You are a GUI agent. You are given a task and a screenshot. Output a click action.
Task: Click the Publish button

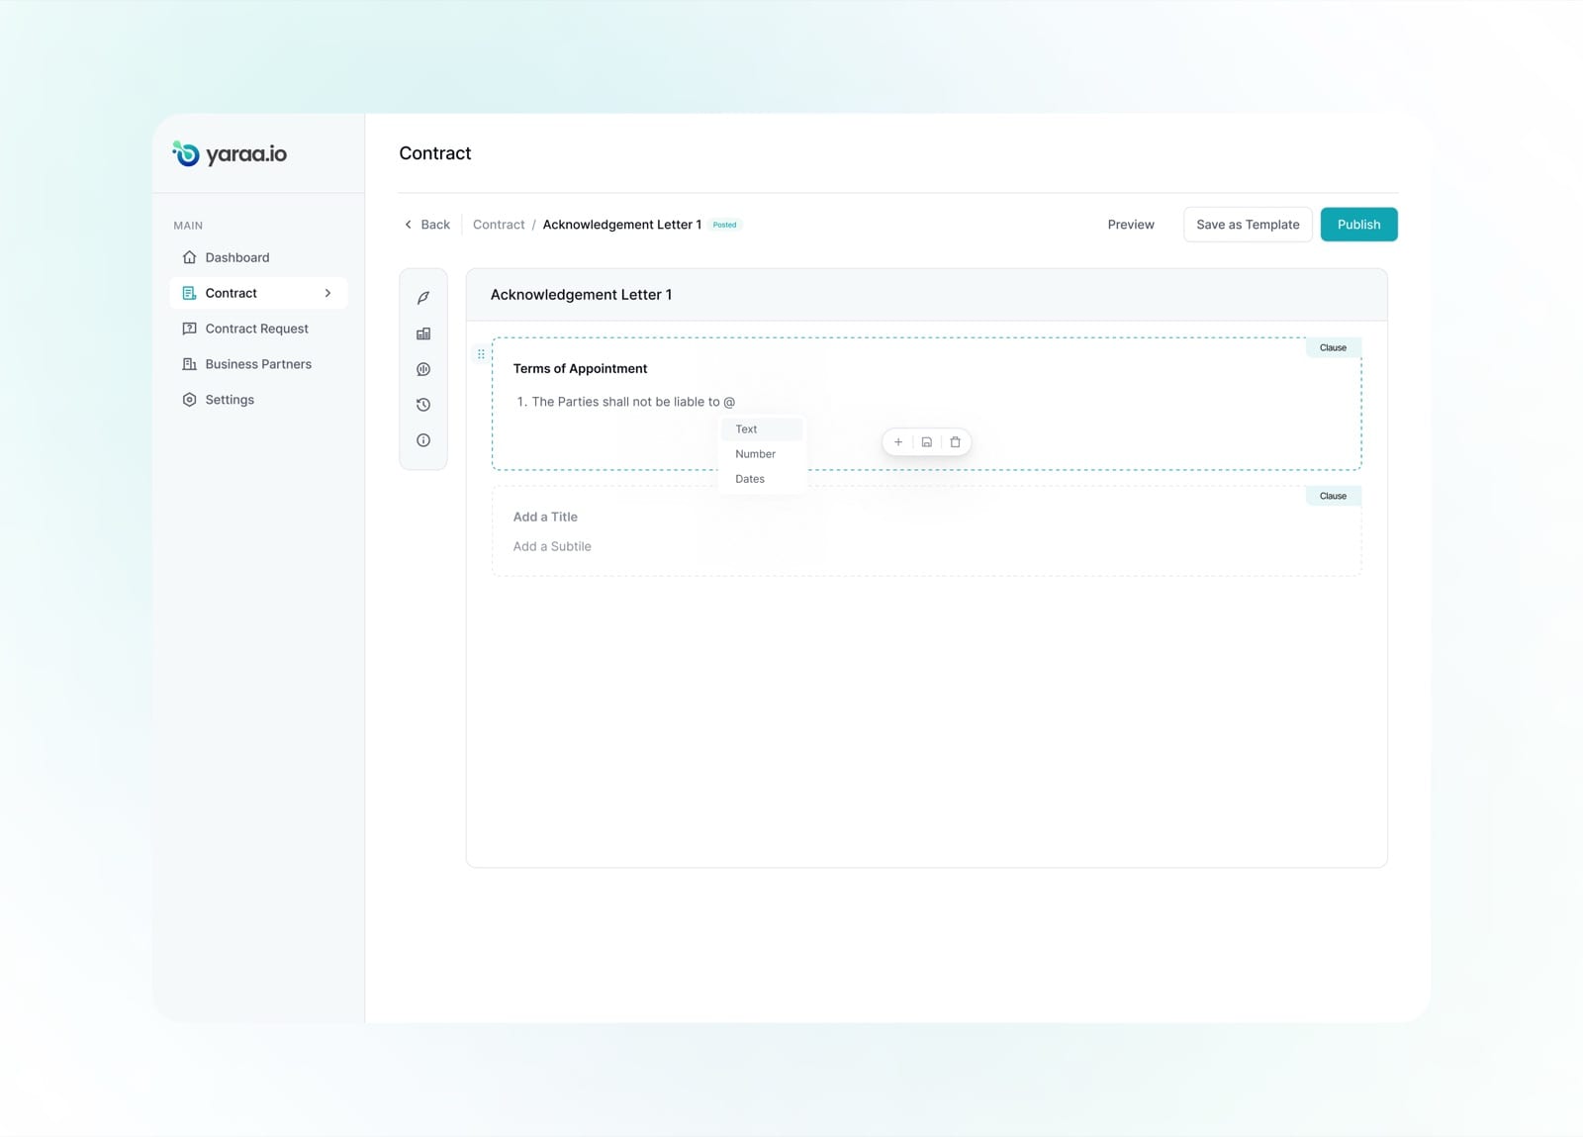pyautogui.click(x=1359, y=225)
